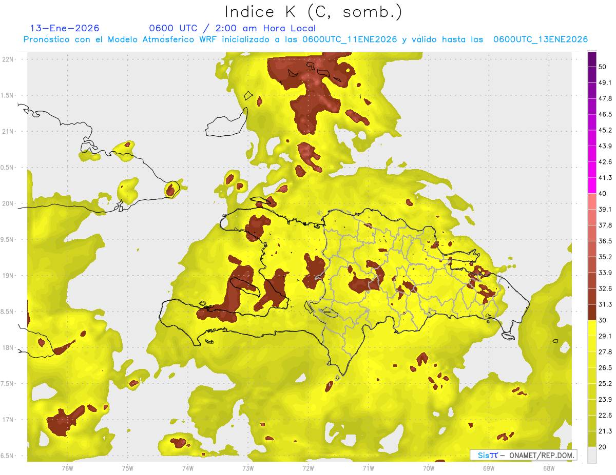Screen dimensions: 616x475
Task: Click the "74W" longitude axis label
Action: pos(187,467)
